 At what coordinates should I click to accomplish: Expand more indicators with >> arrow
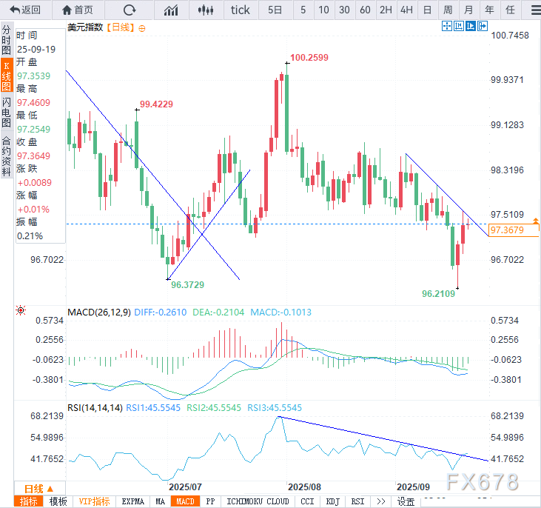[380, 501]
